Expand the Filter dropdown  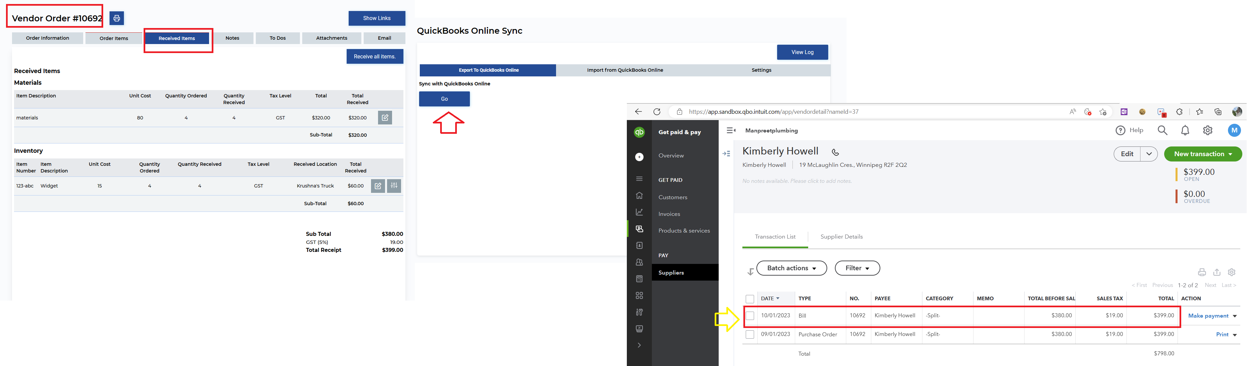(857, 268)
